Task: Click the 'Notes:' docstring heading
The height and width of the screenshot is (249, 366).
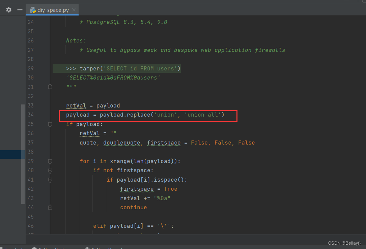Action: (76, 40)
